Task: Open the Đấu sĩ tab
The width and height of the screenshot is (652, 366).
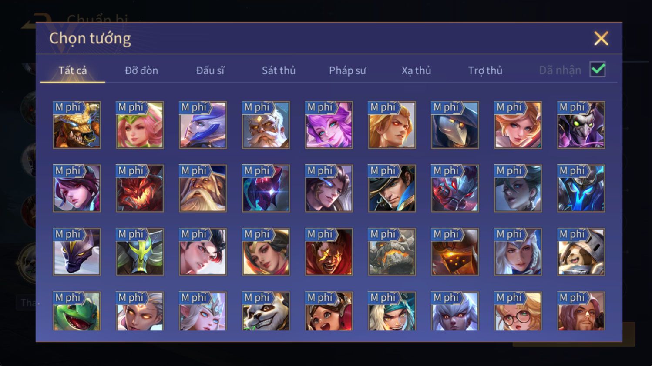Action: [210, 70]
